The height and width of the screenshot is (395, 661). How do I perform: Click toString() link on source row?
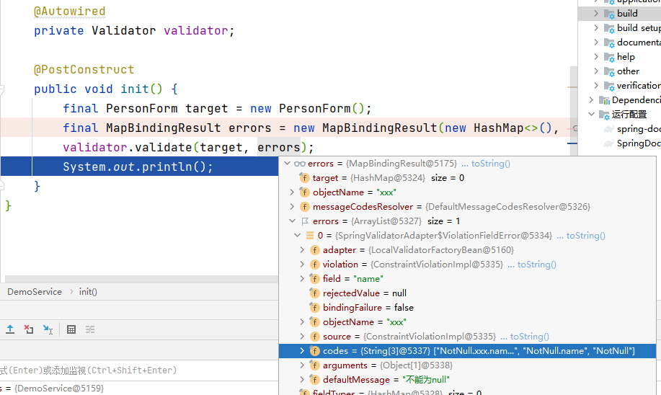pos(530,337)
